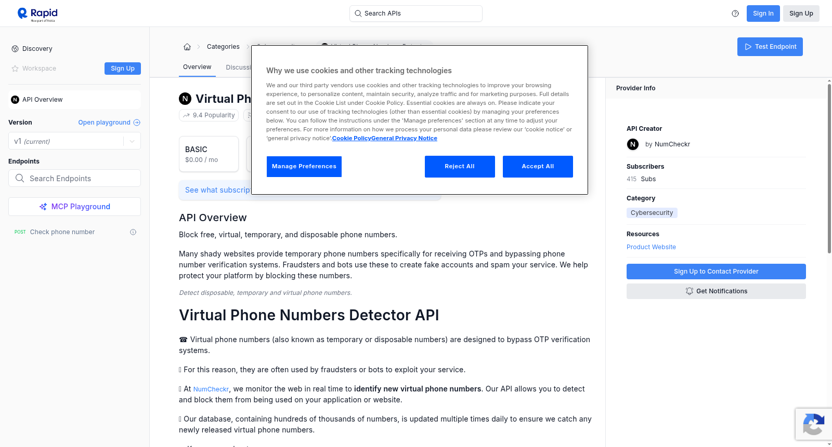Click the N logo beside Virtual Ph title
This screenshot has height=447, width=832.
185,99
